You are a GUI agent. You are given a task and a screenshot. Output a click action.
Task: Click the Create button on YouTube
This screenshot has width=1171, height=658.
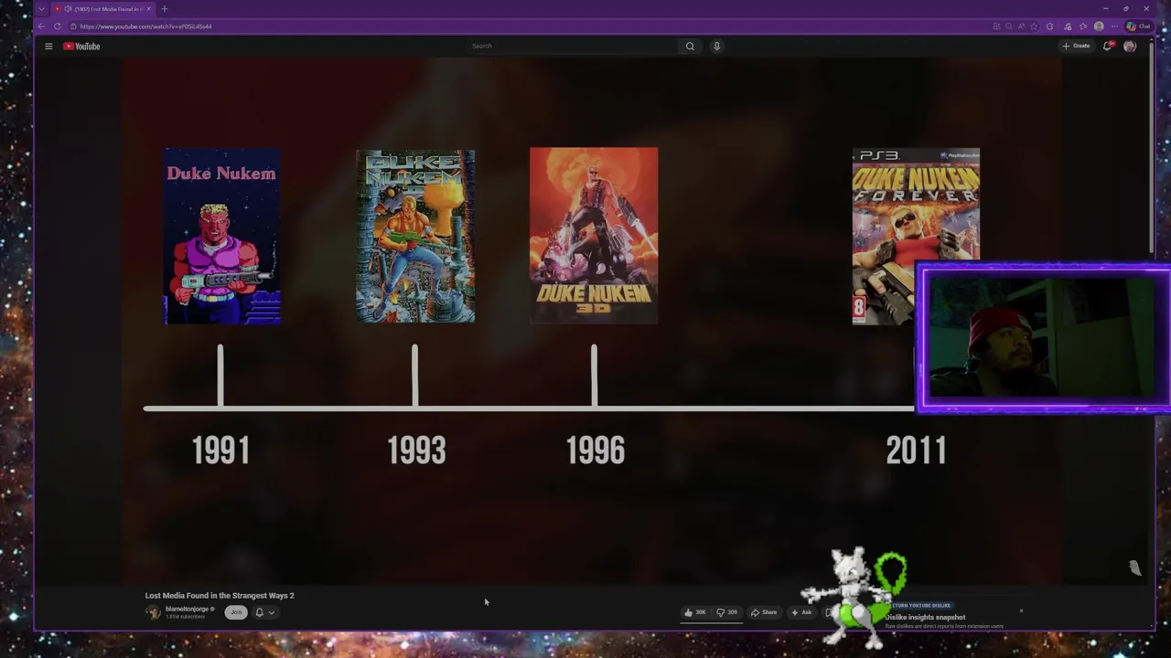click(x=1076, y=46)
